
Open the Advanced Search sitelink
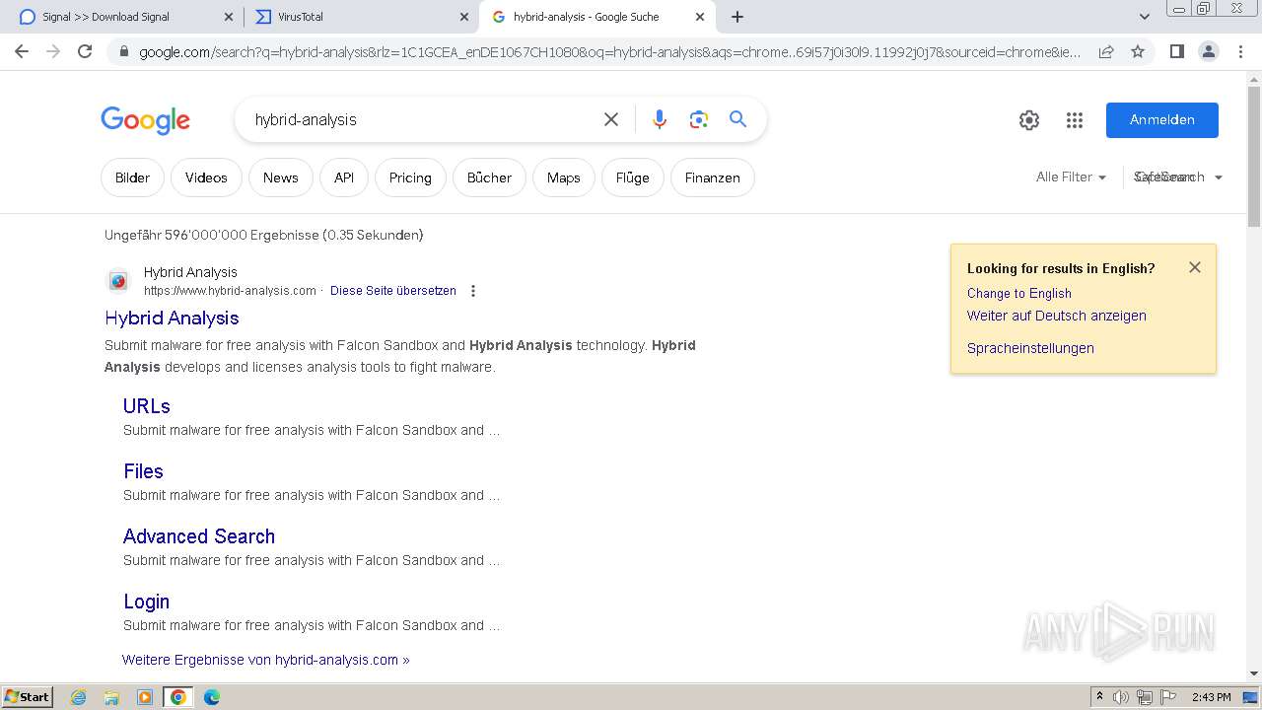(x=199, y=536)
